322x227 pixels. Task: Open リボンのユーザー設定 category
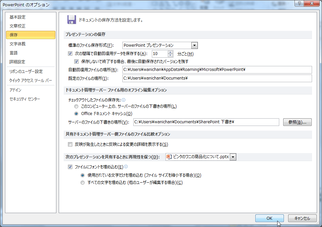(x=31, y=72)
